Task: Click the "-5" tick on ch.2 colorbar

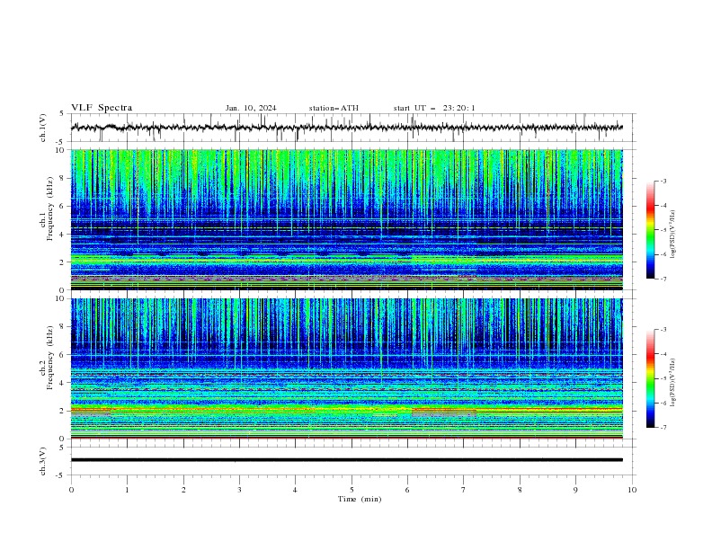Action: click(663, 378)
